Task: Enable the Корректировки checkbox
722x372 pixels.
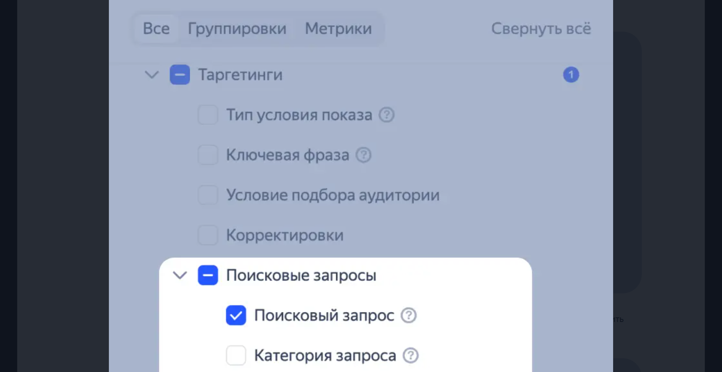Action: [207, 235]
